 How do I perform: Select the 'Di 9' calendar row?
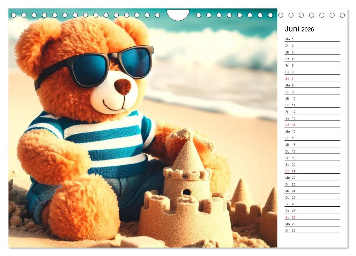point(312,92)
